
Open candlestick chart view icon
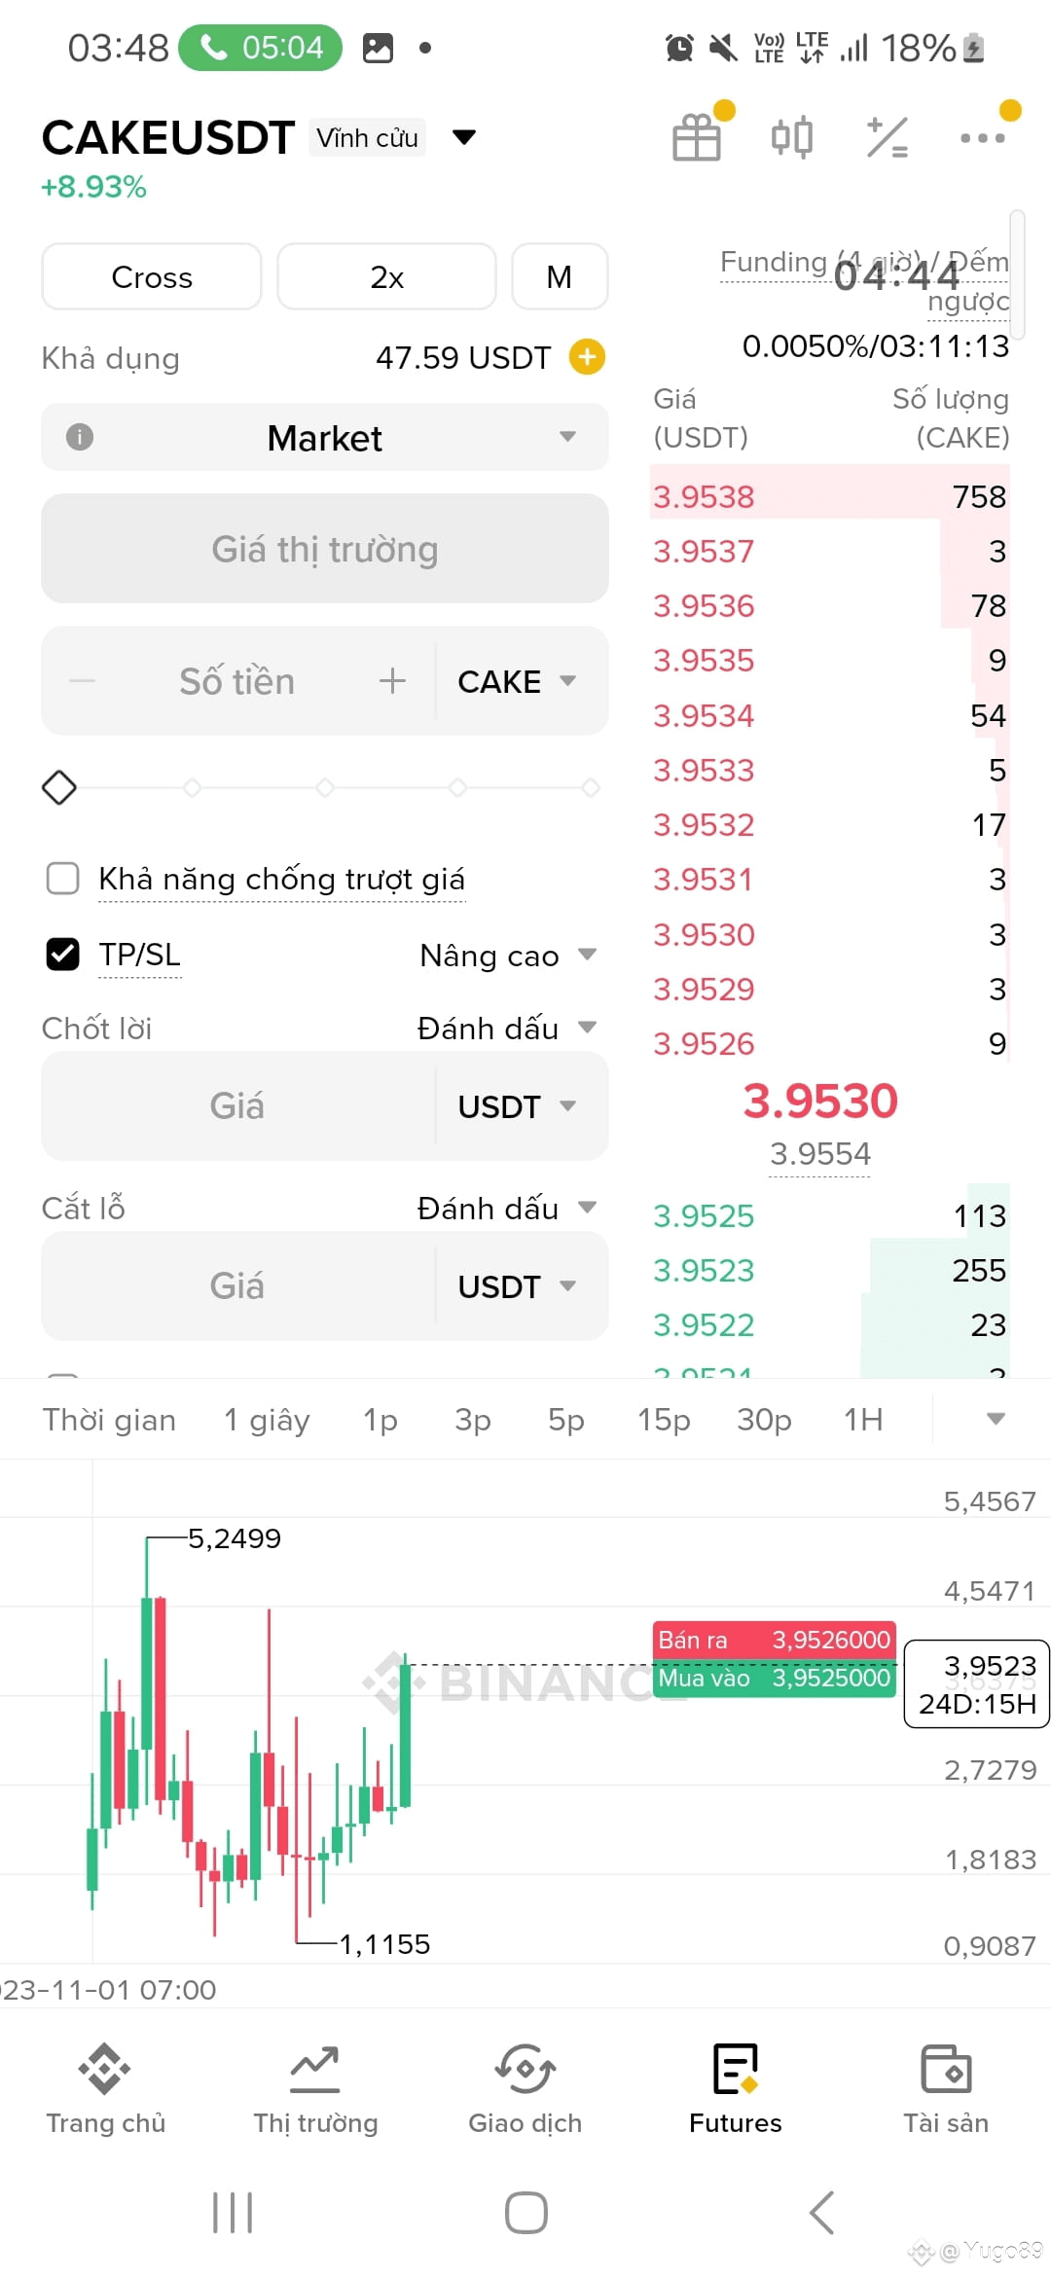click(x=792, y=137)
